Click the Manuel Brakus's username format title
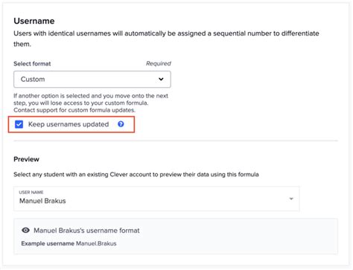Viewport: 353px width, 270px height. pos(86,231)
